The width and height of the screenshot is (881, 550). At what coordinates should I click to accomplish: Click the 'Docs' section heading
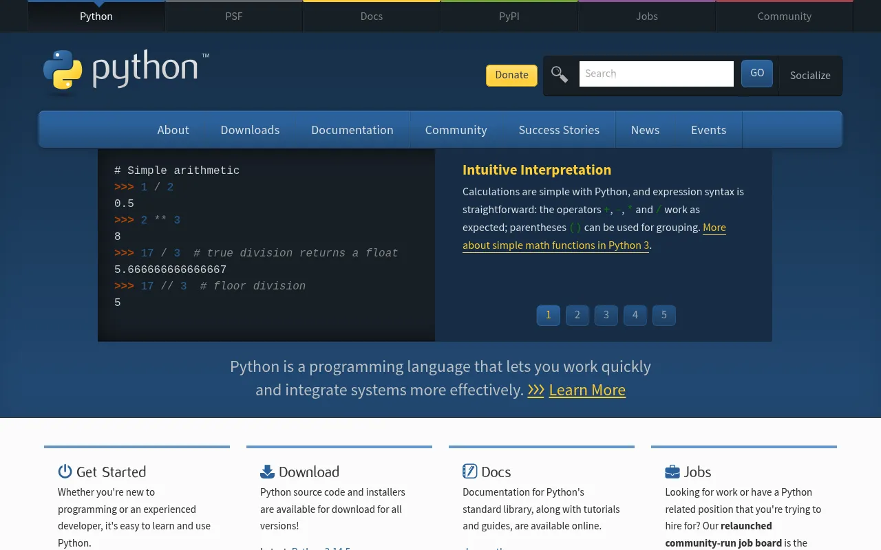(496, 472)
